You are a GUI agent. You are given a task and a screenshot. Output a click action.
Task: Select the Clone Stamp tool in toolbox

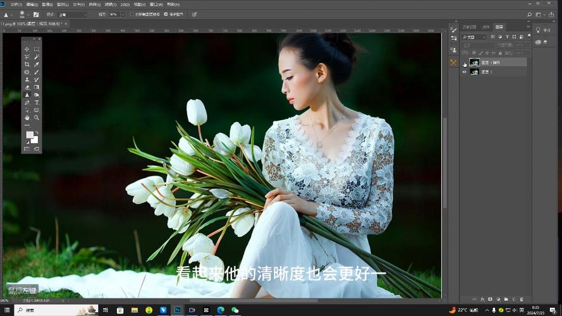tap(27, 80)
